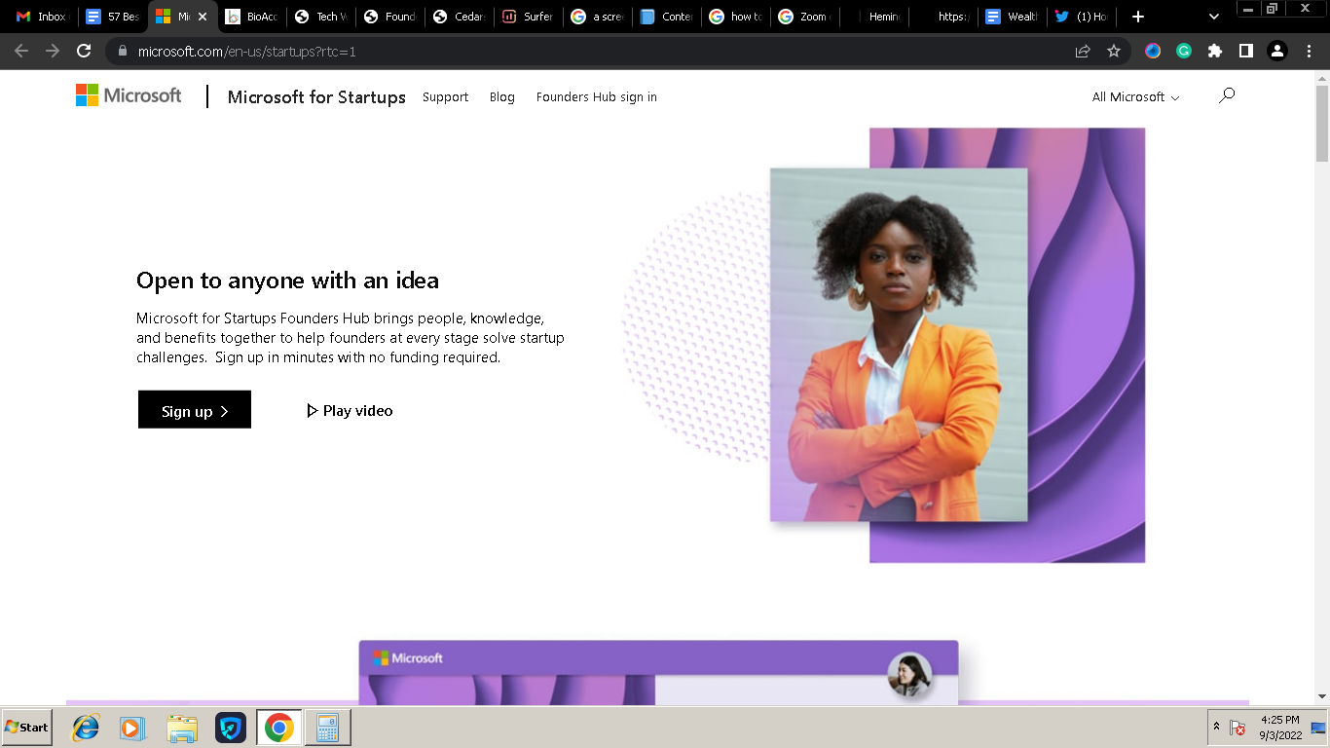Switch to the https tab

click(942, 17)
